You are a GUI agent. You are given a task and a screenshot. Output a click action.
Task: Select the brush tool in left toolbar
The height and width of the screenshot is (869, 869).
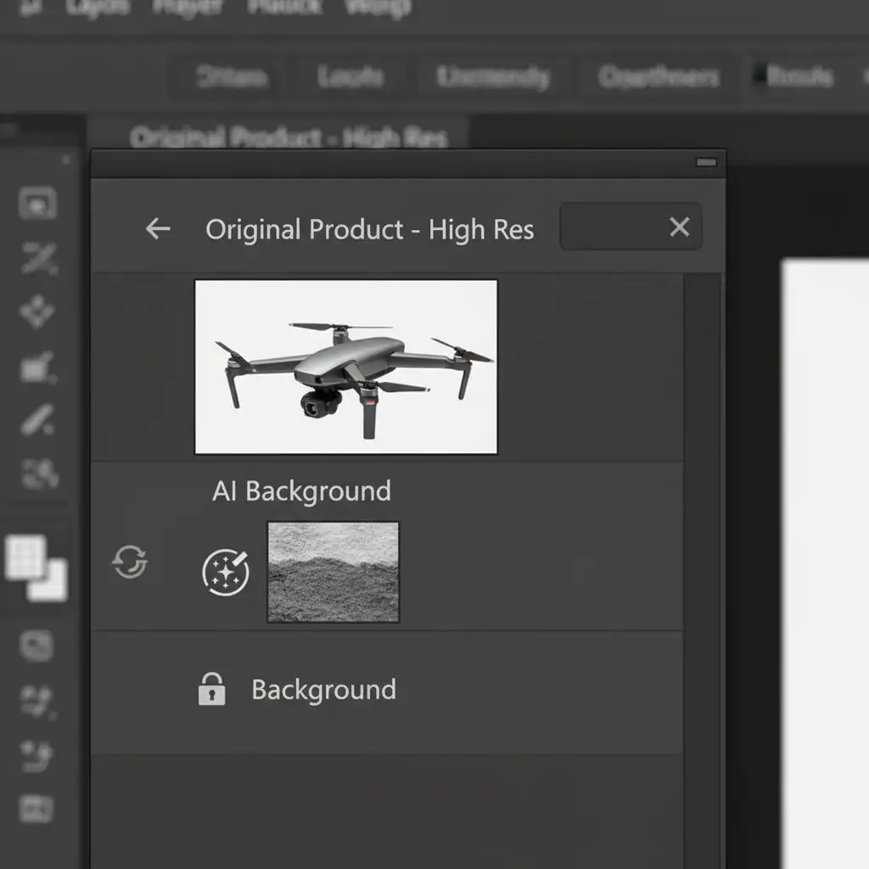tap(38, 420)
